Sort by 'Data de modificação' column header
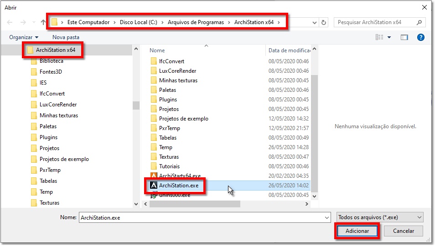Viewport: 435px width, 246px height. click(x=289, y=50)
